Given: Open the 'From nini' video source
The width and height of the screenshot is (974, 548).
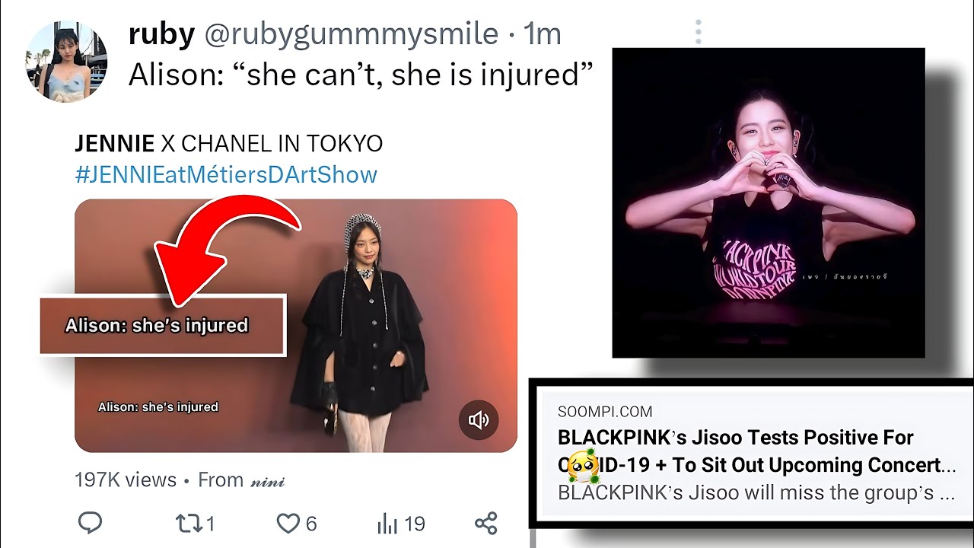Looking at the screenshot, I should click(241, 480).
